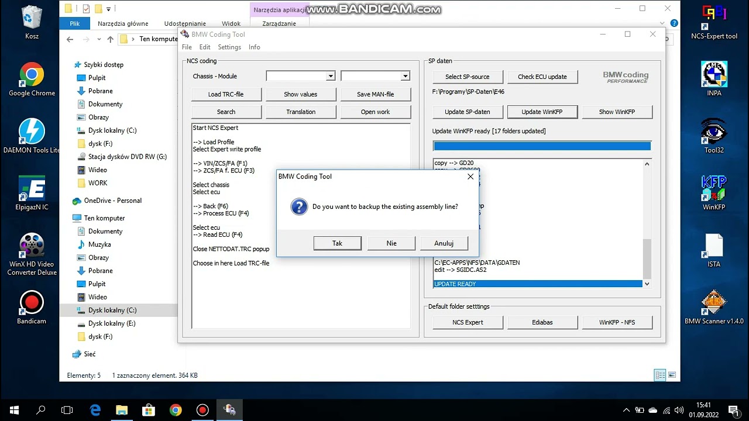Screen dimensions: 749x421
Task: Open the WORK folder in quick access
Action: [x=98, y=183]
